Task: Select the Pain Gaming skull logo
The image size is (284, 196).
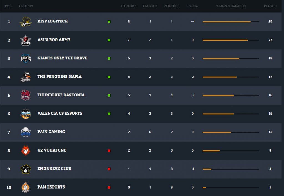Action: (x=26, y=132)
